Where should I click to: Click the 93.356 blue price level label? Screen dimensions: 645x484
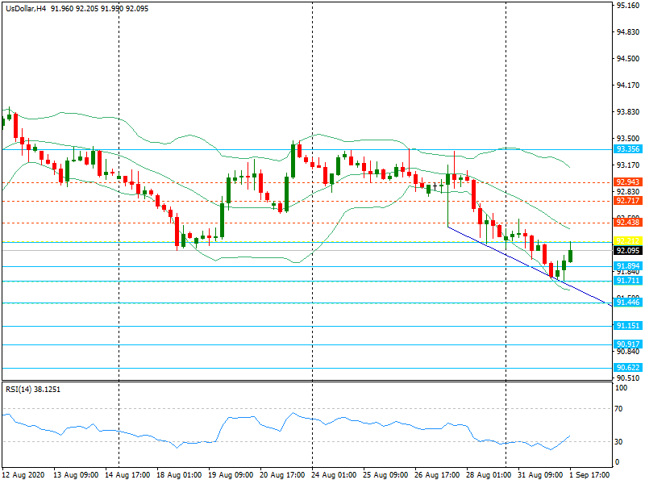click(627, 149)
